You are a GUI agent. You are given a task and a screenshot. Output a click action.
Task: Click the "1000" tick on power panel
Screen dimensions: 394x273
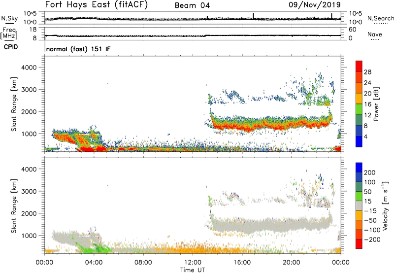pos(29,134)
